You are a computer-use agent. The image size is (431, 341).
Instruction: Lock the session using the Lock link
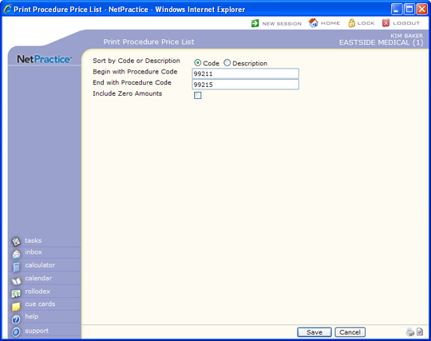pos(362,23)
